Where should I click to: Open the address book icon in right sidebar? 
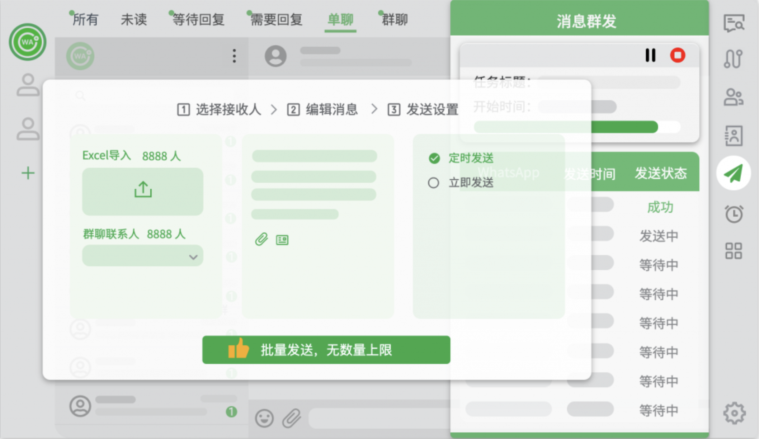click(733, 136)
